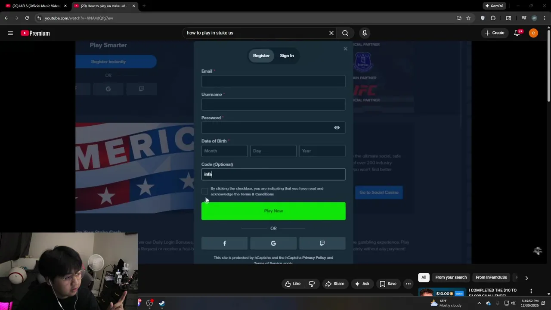Show more filter chips with right chevron

coord(526,278)
